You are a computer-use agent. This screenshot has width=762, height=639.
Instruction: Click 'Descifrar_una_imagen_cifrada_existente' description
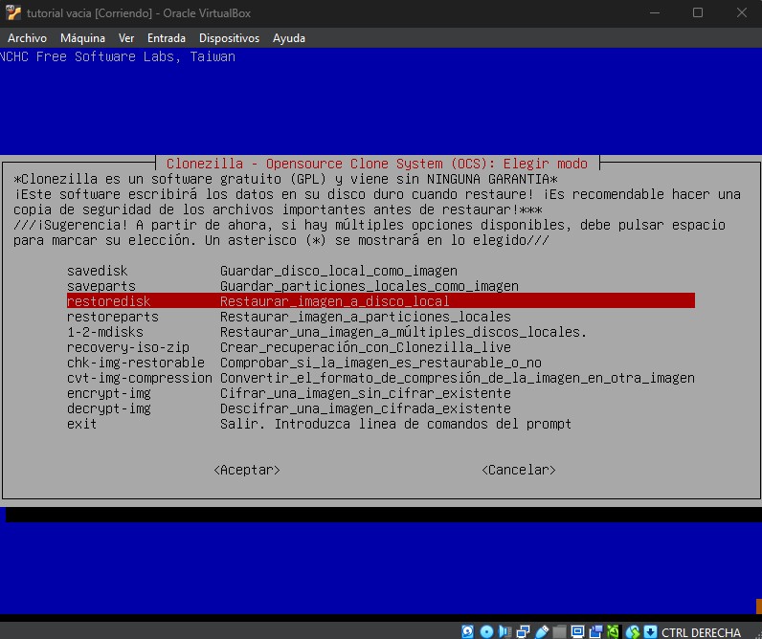coord(366,408)
